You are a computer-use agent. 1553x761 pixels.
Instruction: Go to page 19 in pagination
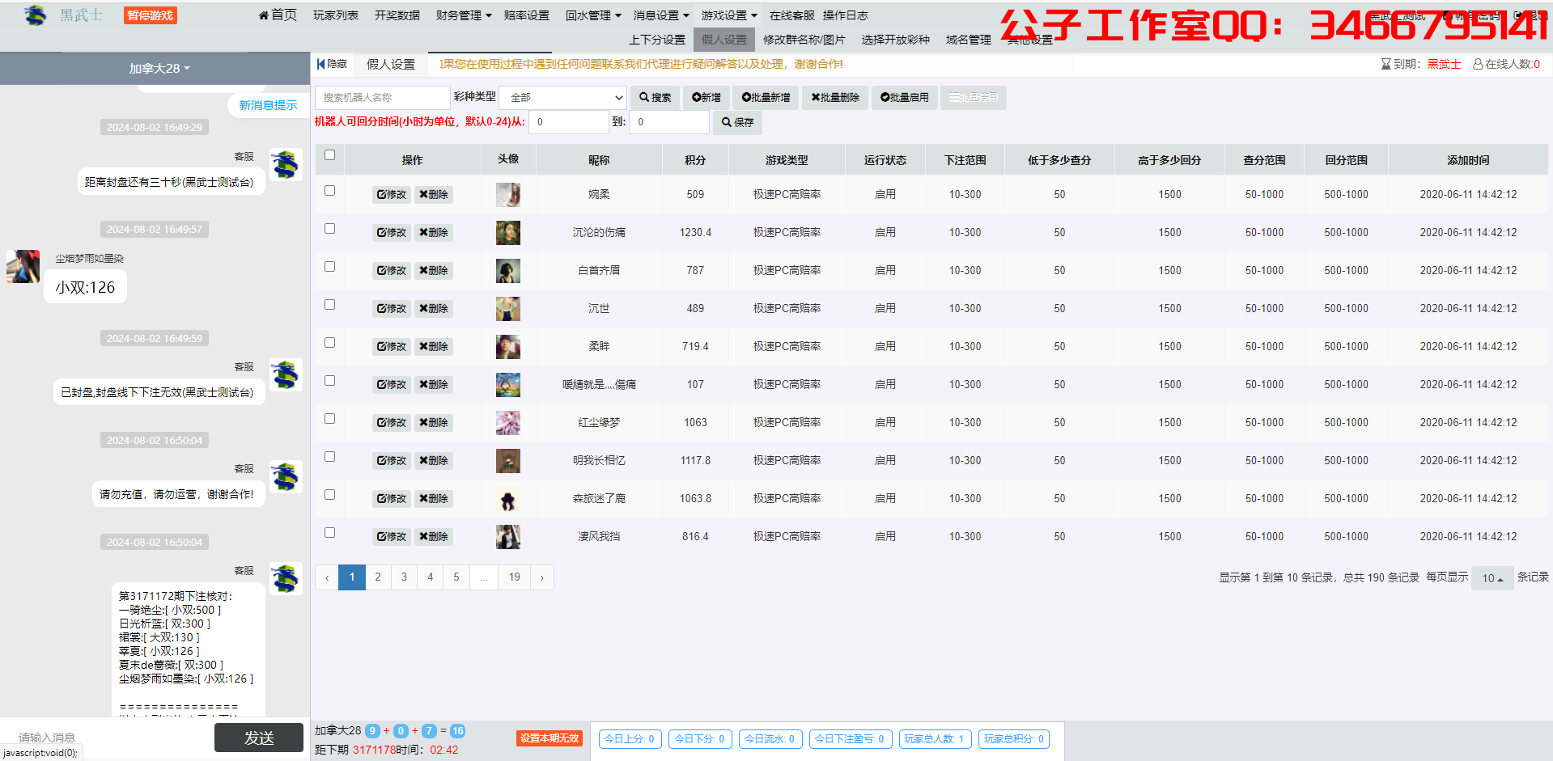(515, 577)
